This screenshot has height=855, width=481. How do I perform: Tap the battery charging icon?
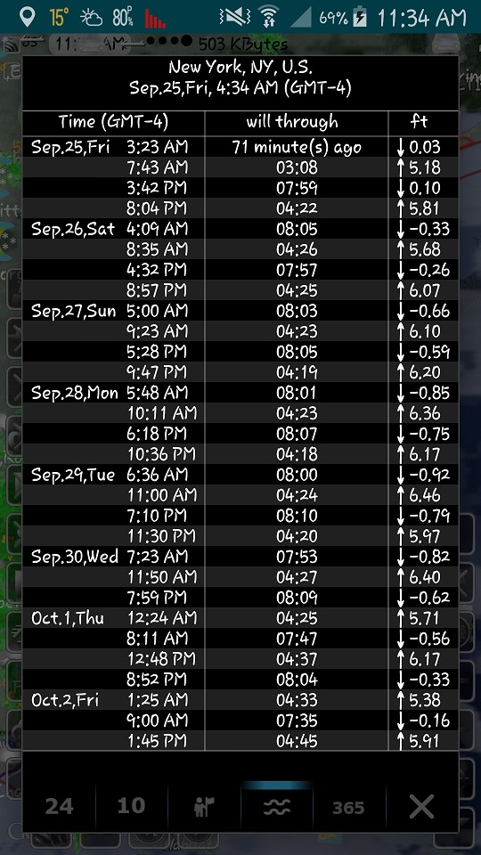click(x=360, y=18)
